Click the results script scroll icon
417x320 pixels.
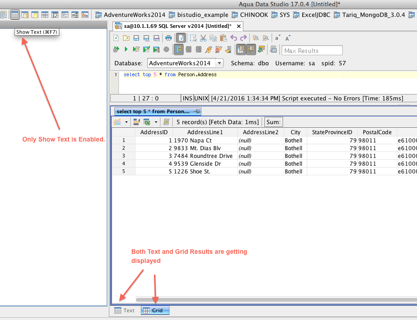(x=166, y=122)
